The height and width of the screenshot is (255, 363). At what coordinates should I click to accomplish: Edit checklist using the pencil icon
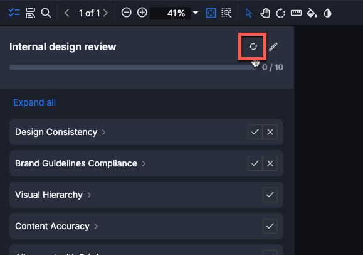273,46
